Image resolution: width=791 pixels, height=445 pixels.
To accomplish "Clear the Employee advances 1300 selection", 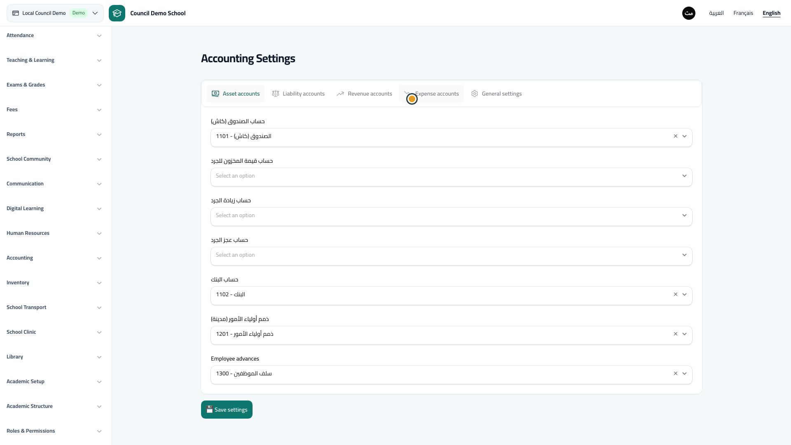I will [x=676, y=373].
